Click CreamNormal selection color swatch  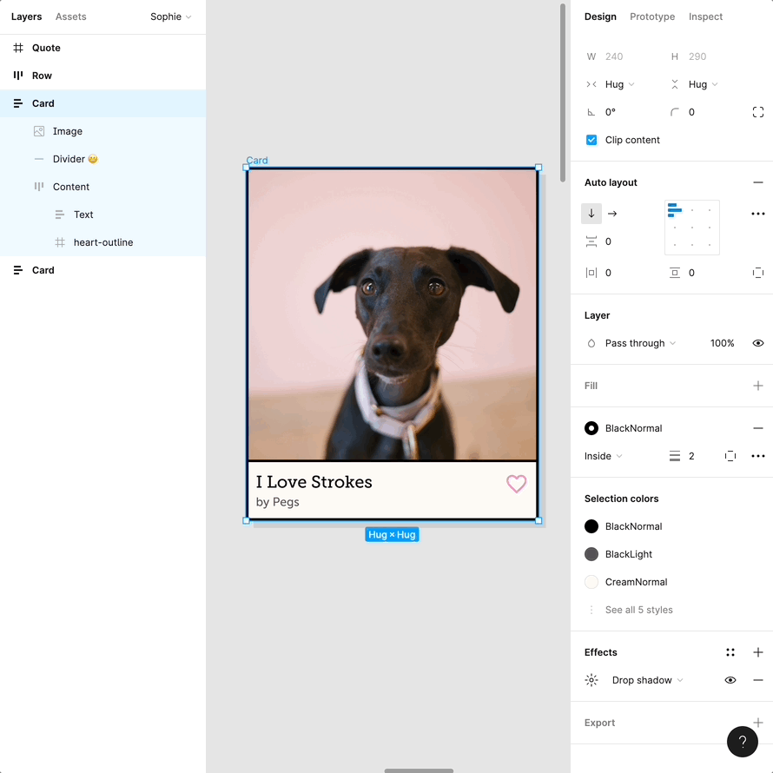pyautogui.click(x=591, y=582)
